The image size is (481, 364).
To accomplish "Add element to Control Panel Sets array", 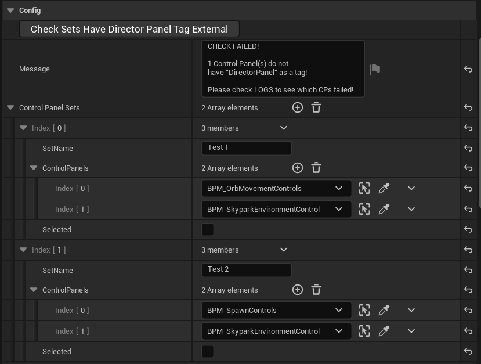I will pyautogui.click(x=297, y=107).
